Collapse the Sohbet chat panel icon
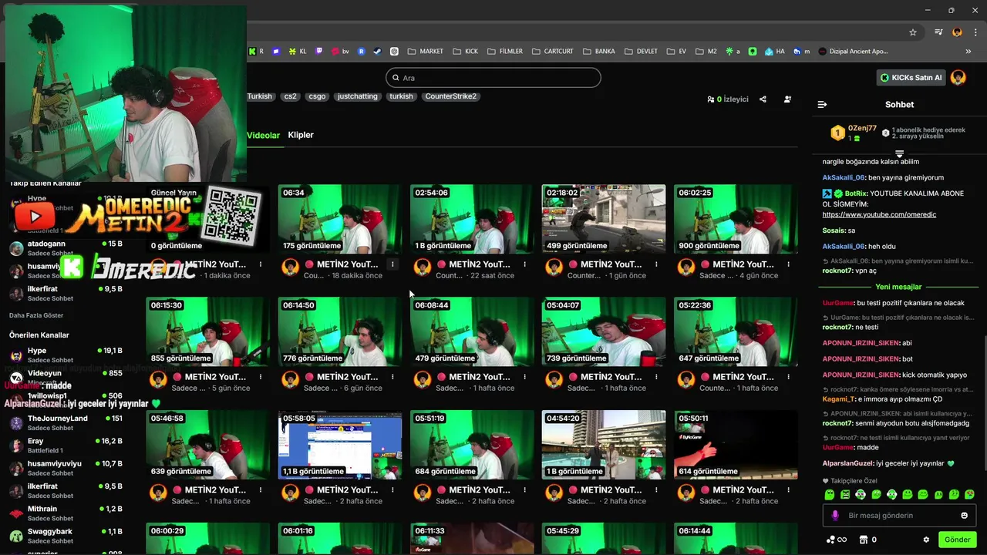 [822, 104]
